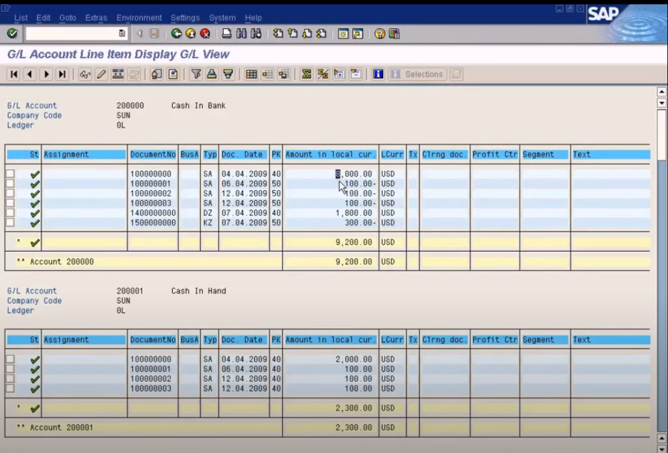The width and height of the screenshot is (668, 453).
Task: Click the Find binoculars icon
Action: 241,34
